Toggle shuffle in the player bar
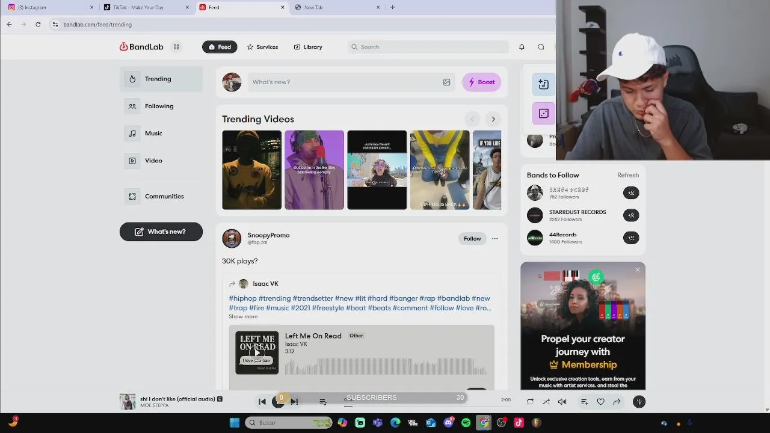Image resolution: width=770 pixels, height=433 pixels. coord(546,402)
